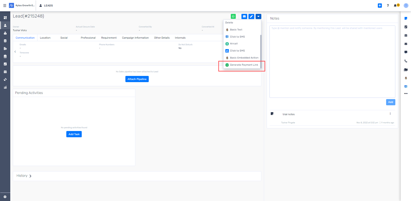411x201 pixels.
Task: Click the WhatsApp icon on the lead header
Action: 233,16
